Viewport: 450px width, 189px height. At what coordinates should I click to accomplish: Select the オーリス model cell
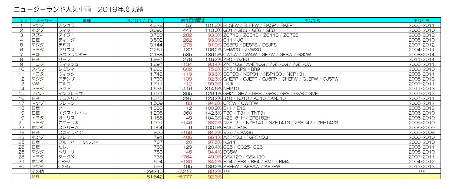point(87,118)
